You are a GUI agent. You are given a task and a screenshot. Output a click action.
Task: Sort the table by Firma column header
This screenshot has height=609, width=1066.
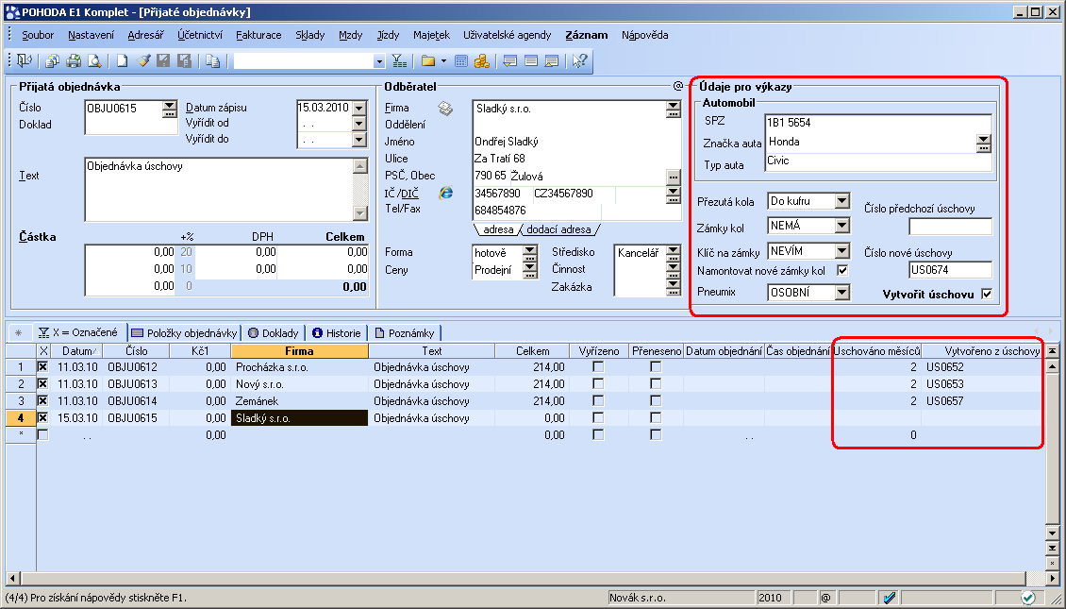300,351
